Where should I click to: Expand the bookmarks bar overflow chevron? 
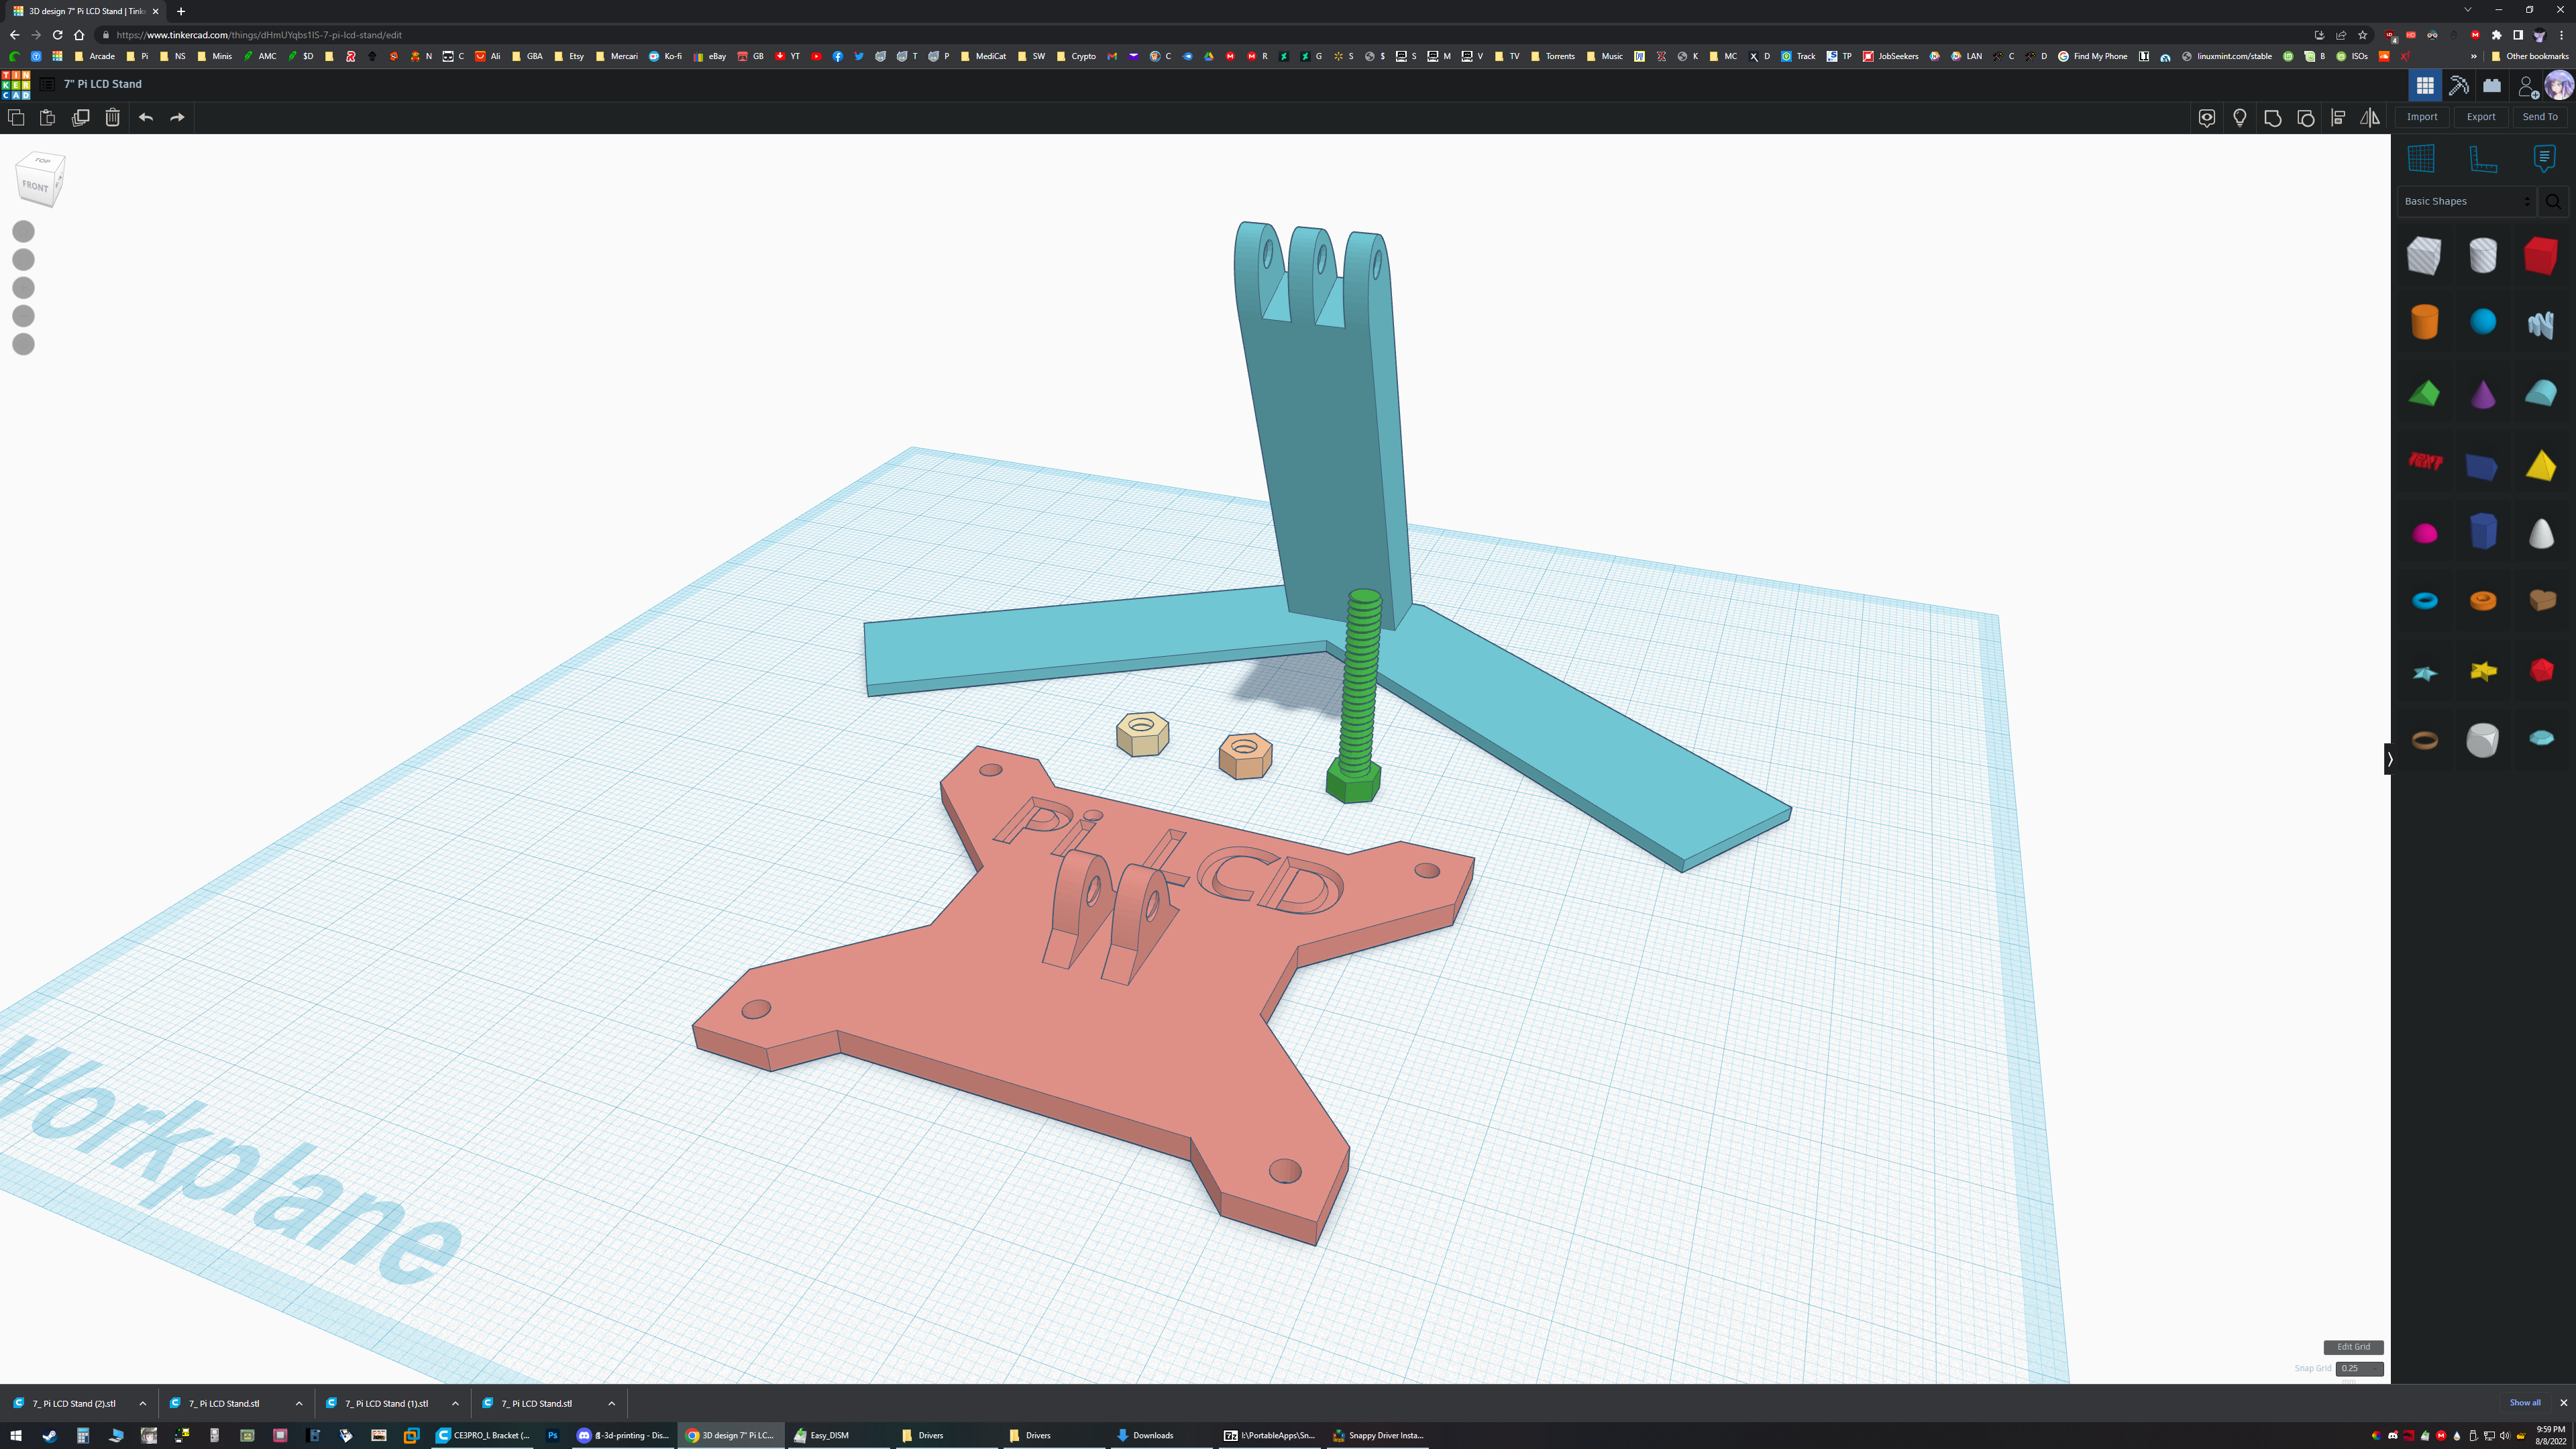pyautogui.click(x=2474, y=56)
